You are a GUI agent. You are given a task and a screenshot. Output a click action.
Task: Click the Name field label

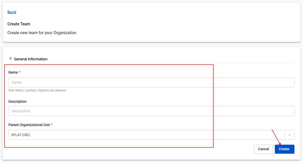pyautogui.click(x=13, y=72)
